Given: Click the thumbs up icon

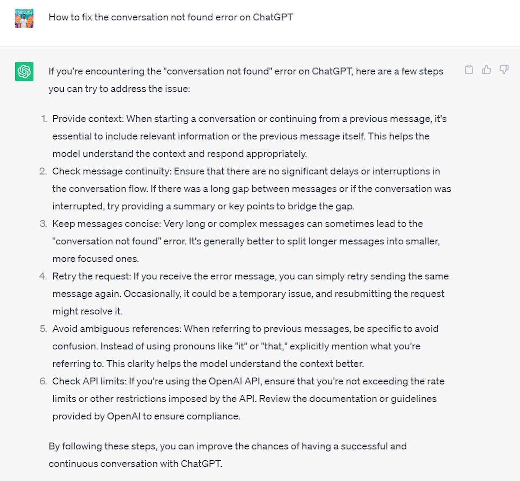Looking at the screenshot, I should [x=486, y=70].
